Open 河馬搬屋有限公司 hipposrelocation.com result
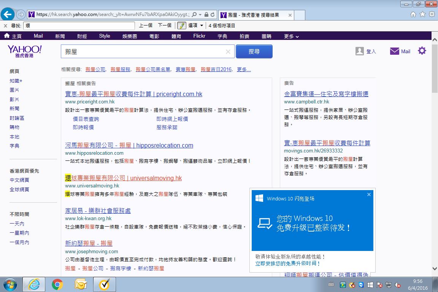This screenshot has height=292, width=438. [129, 145]
